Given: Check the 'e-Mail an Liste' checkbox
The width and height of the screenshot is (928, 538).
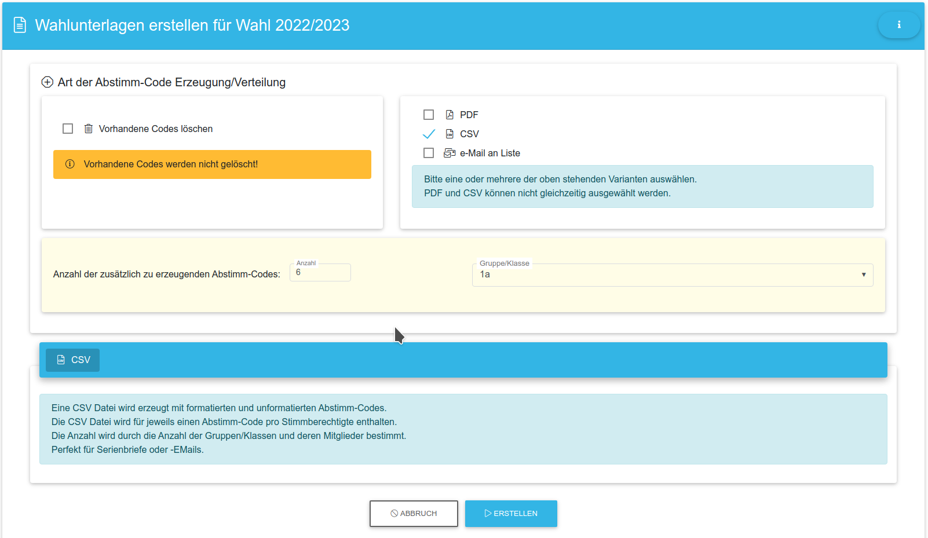Looking at the screenshot, I should point(429,153).
